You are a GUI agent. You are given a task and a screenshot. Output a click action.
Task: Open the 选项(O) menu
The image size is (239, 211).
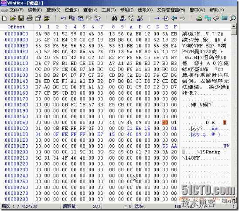(145, 10)
